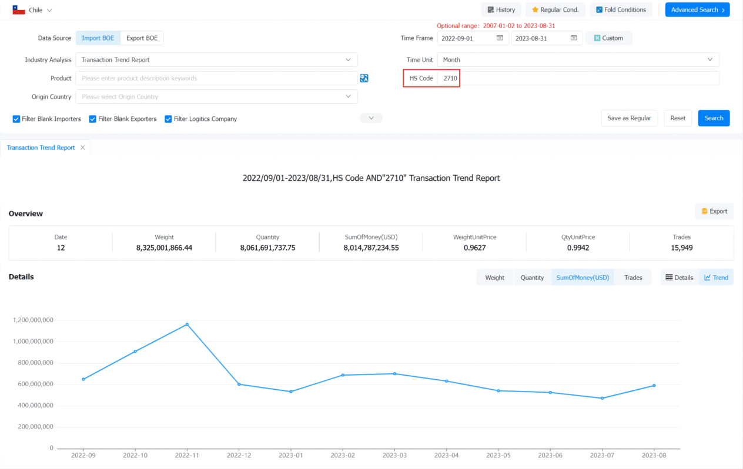
Task: Click the 2022-09 data point on chart
Action: tap(83, 379)
